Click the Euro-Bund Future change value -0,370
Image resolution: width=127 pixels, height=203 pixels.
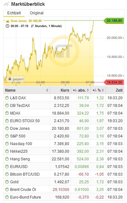pos(83,197)
